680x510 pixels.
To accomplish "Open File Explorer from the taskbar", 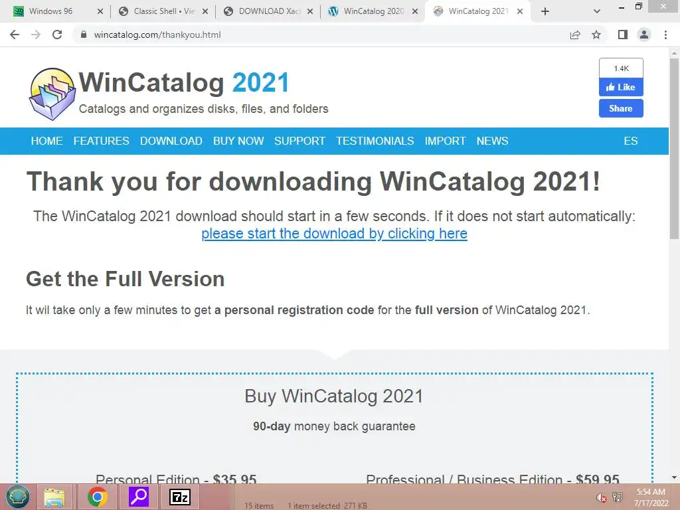I will click(x=54, y=497).
